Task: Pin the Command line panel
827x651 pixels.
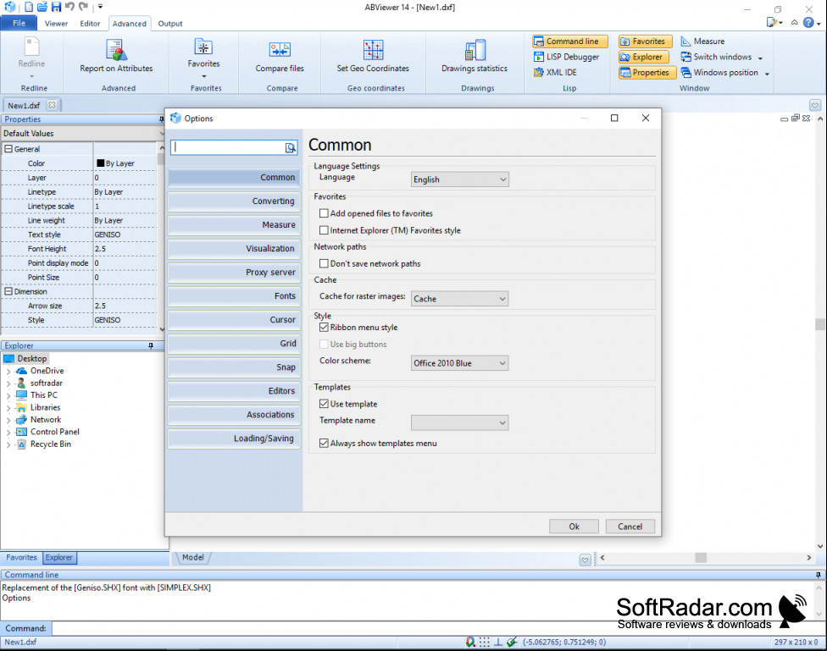Action: tap(818, 575)
